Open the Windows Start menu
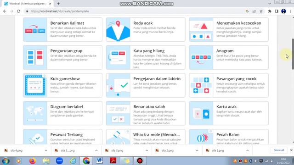This screenshot has height=165, width=294. pos(6,161)
